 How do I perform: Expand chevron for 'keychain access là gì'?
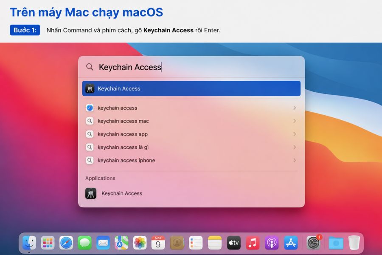(295, 147)
